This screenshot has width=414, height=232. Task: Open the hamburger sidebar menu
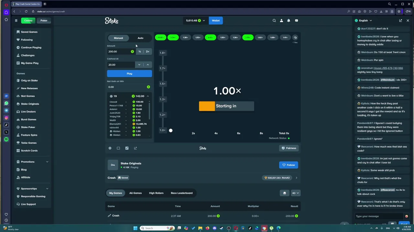[16, 21]
